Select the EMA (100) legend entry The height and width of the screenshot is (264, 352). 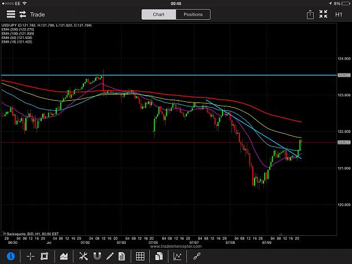17,34
